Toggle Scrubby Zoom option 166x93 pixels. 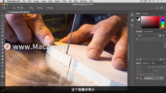(x=26, y=8)
